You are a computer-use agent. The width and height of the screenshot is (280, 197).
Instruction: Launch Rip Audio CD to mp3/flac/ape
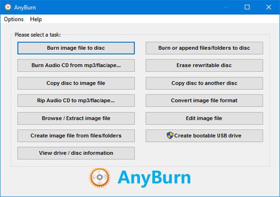(76, 101)
